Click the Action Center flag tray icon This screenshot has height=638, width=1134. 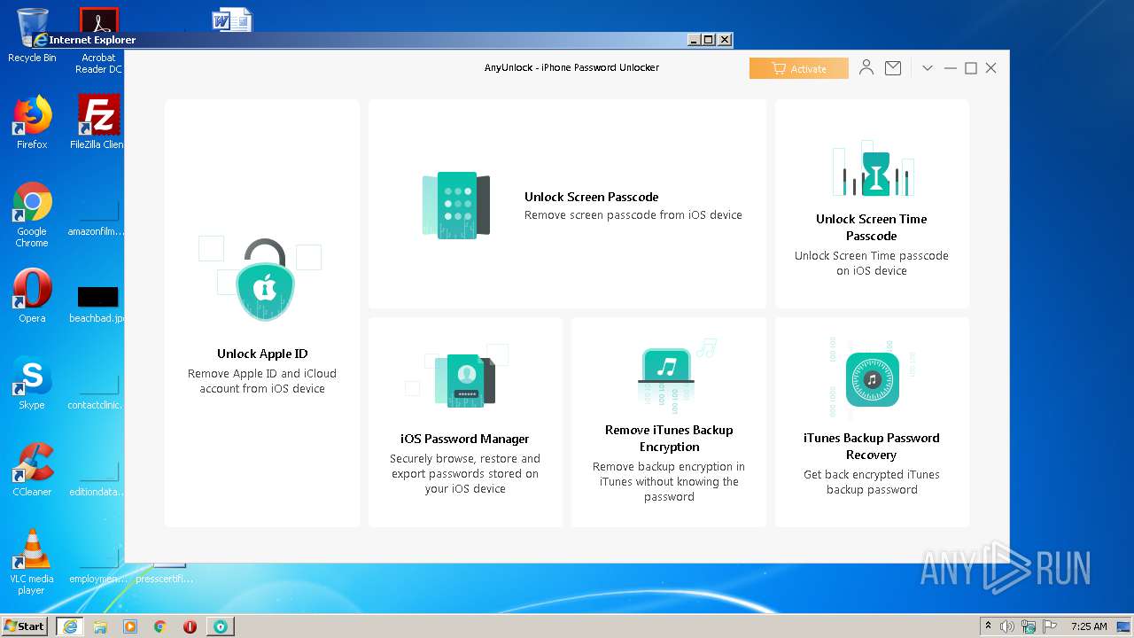pyautogui.click(x=1050, y=626)
